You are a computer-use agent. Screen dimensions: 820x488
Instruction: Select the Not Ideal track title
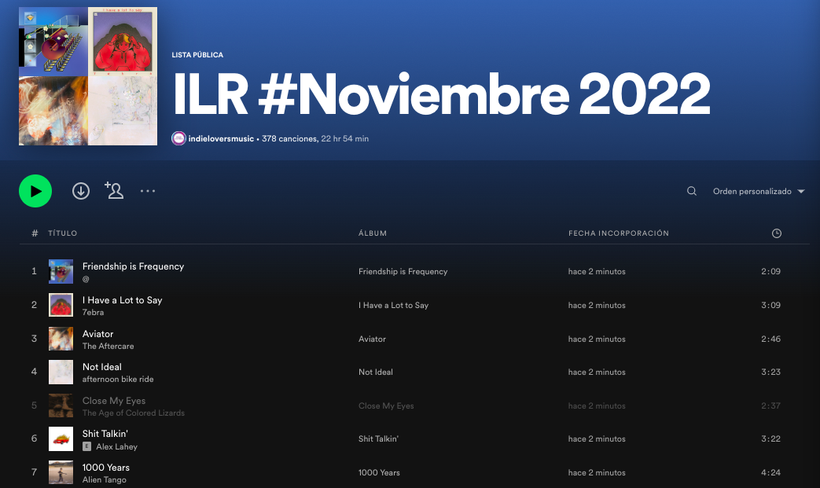click(102, 367)
